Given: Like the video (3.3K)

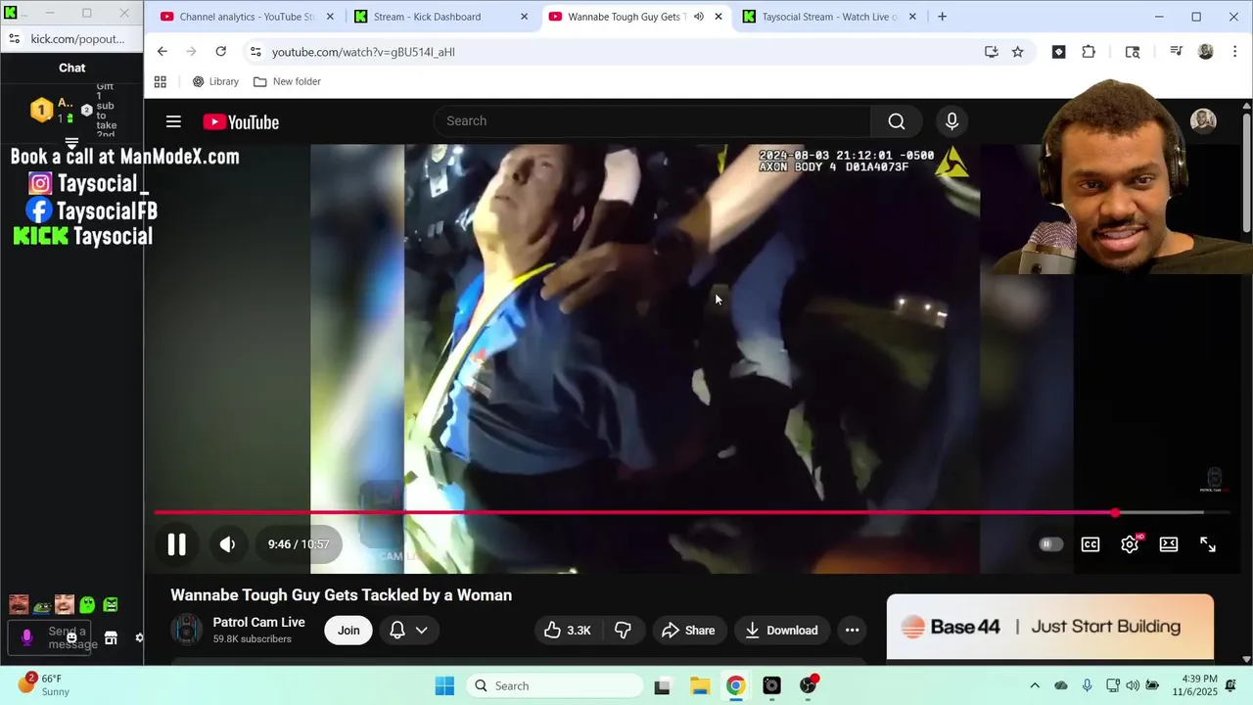Looking at the screenshot, I should click(568, 631).
